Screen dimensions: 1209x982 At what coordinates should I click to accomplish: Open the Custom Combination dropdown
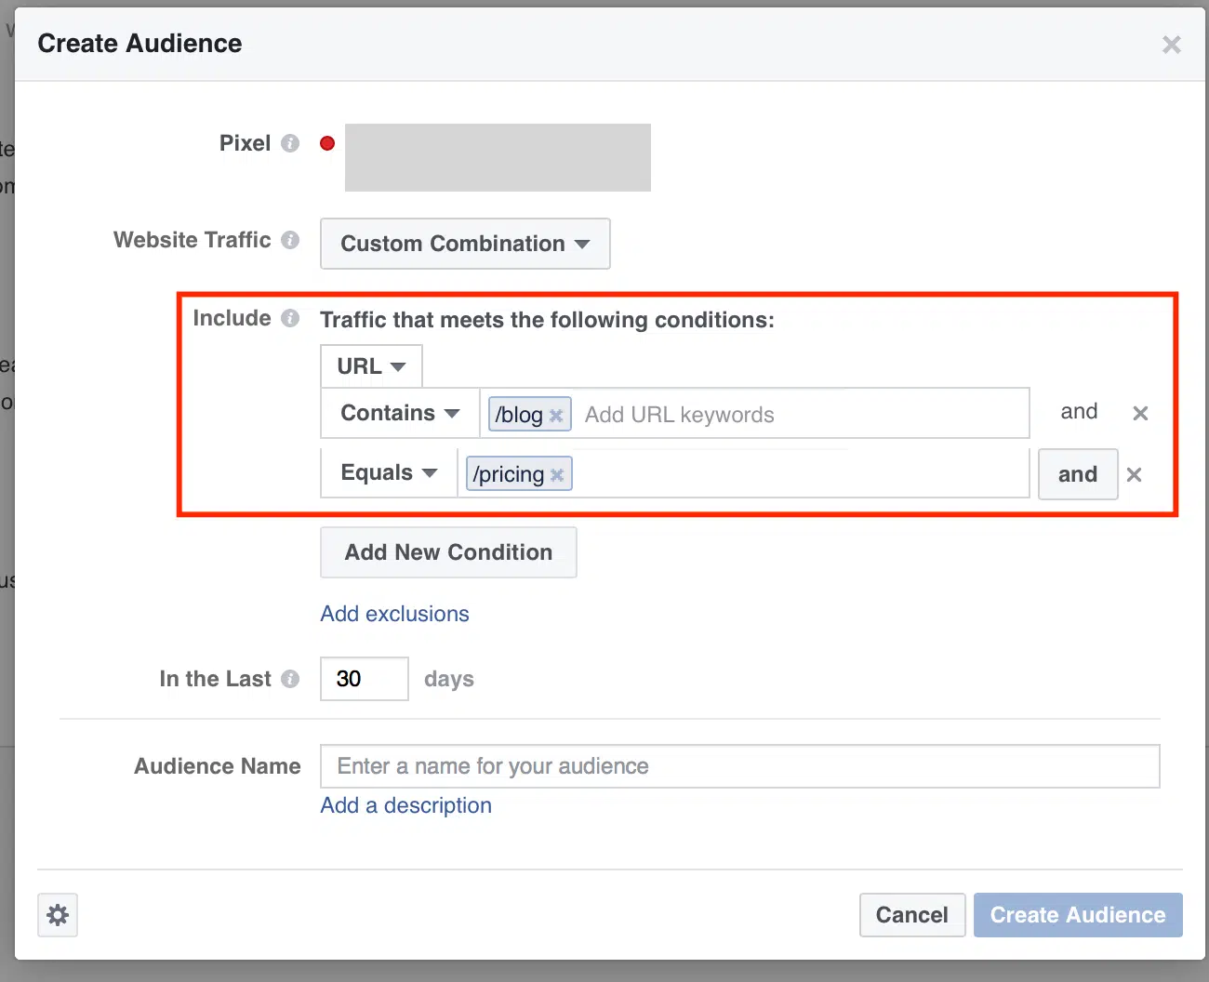465,244
